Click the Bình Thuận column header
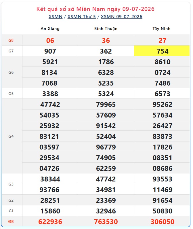This screenshot has height=229, width=193. click(x=106, y=29)
